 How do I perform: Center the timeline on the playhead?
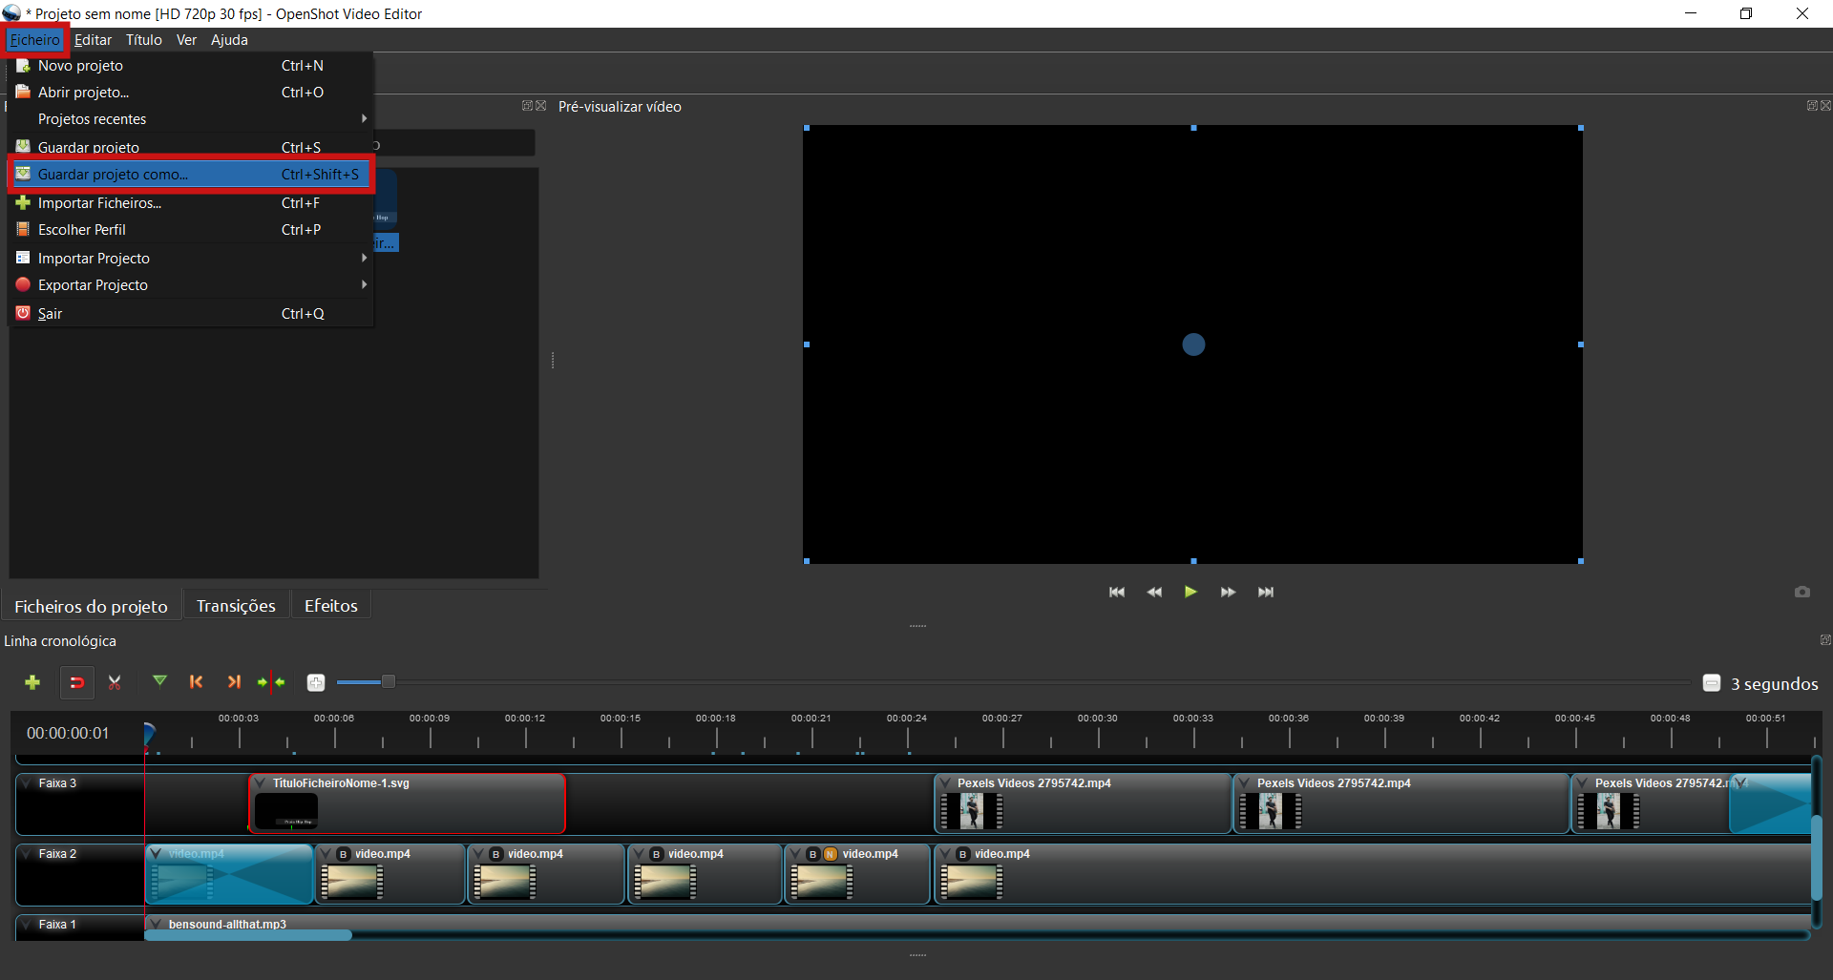pos(271,681)
